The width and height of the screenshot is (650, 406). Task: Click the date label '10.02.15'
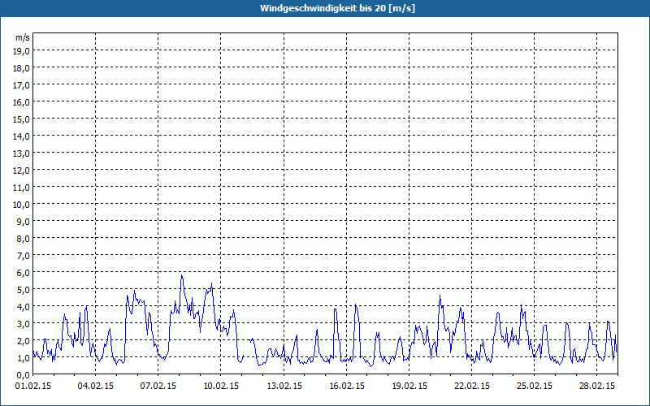(x=221, y=387)
